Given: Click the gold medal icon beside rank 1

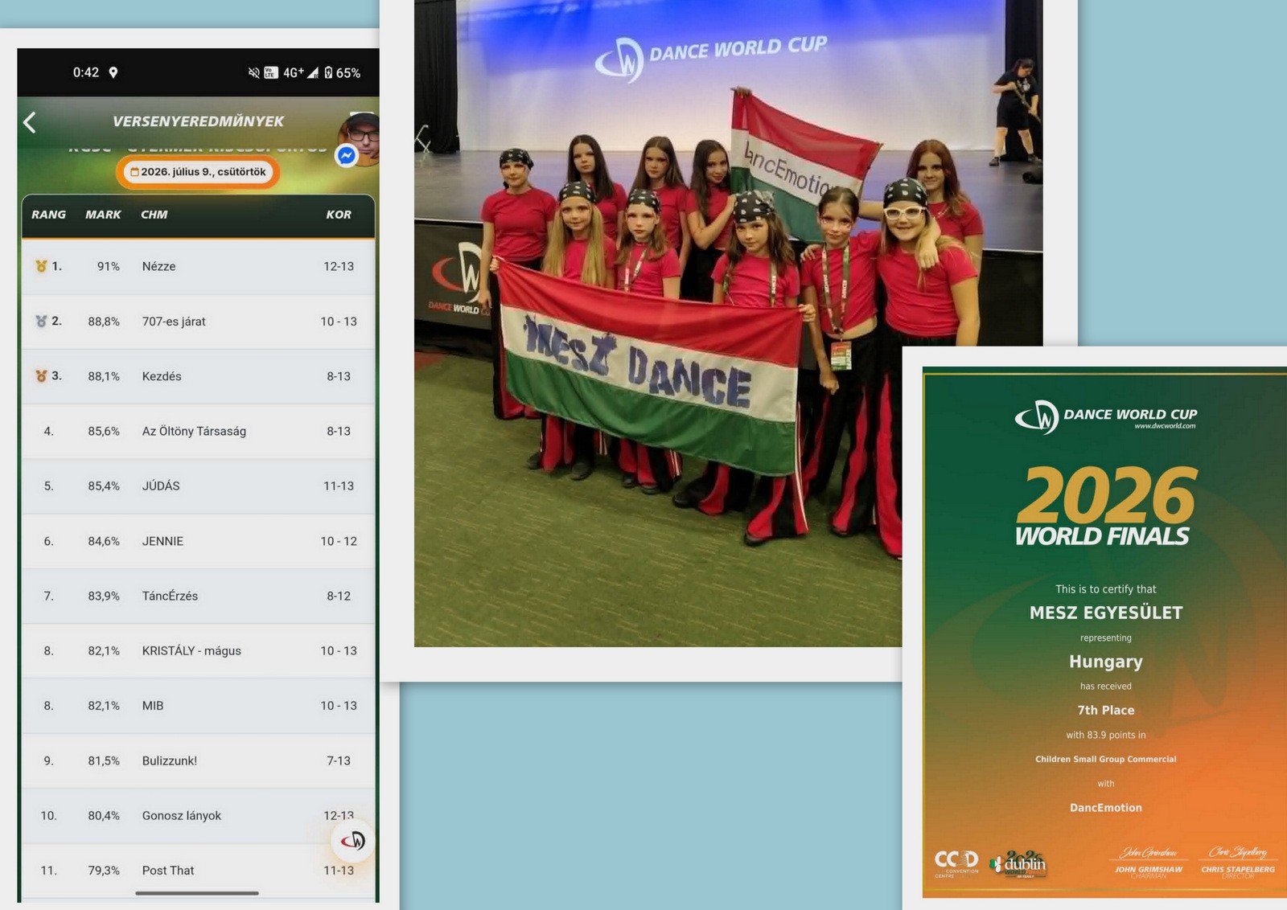Looking at the screenshot, I should tap(41, 266).
